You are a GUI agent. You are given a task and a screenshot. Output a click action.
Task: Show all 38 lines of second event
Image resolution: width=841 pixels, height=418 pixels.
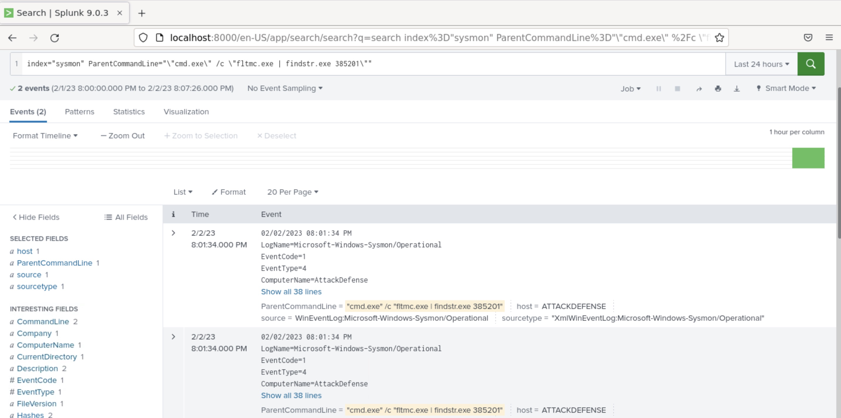[291, 395]
